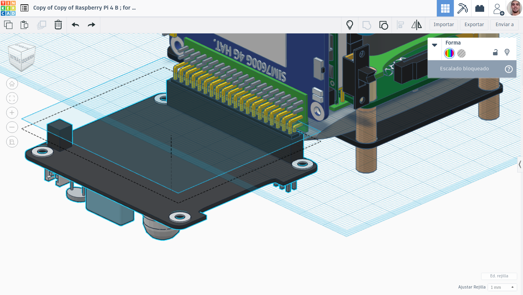This screenshot has width=523, height=295.
Task: Open the Ajustar Rejilla 1 mm dropdown
Action: tap(502, 287)
